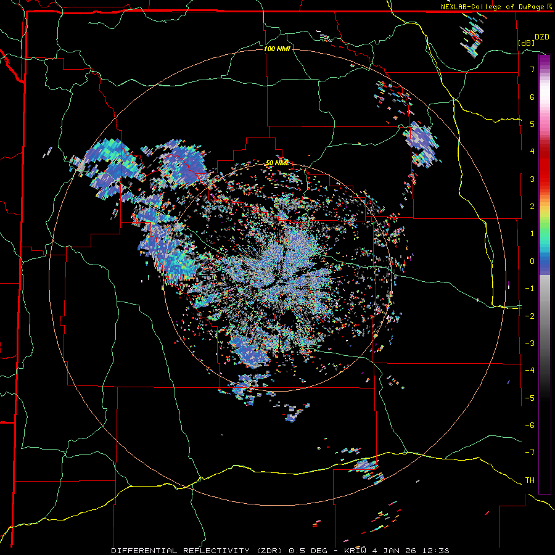Image resolution: width=555 pixels, height=555 pixels.
Task: Click the KRIW radar site identifier
Action: pos(357,551)
